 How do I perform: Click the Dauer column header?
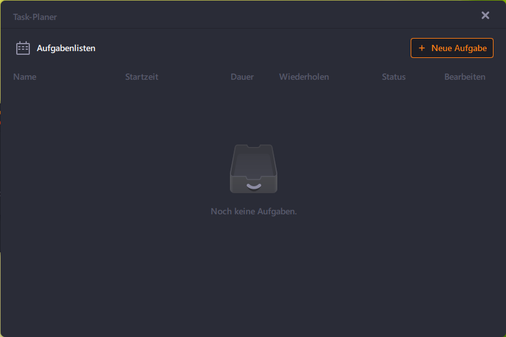[242, 77]
